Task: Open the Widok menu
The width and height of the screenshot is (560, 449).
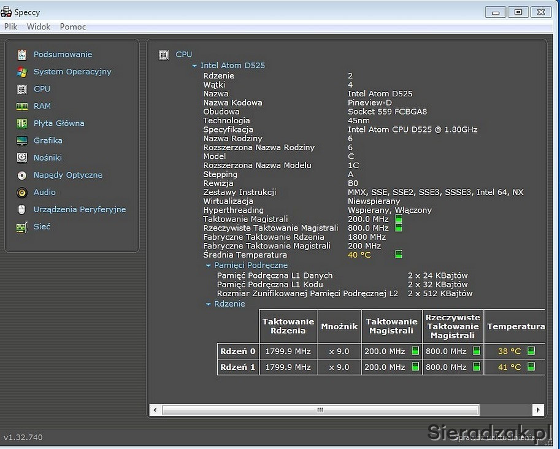Action: [x=39, y=27]
